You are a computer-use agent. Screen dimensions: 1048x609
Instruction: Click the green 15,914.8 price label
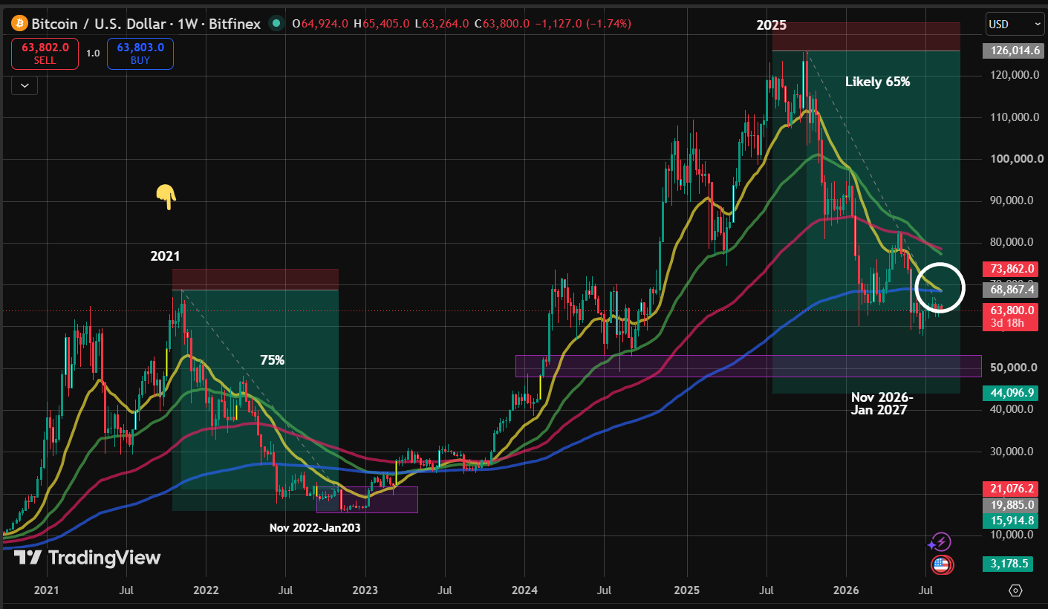1011,521
